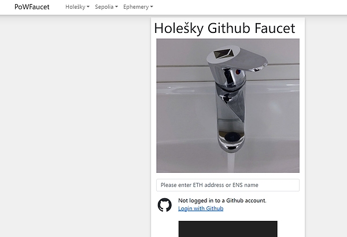Open the Holešky network dropdown

(77, 7)
